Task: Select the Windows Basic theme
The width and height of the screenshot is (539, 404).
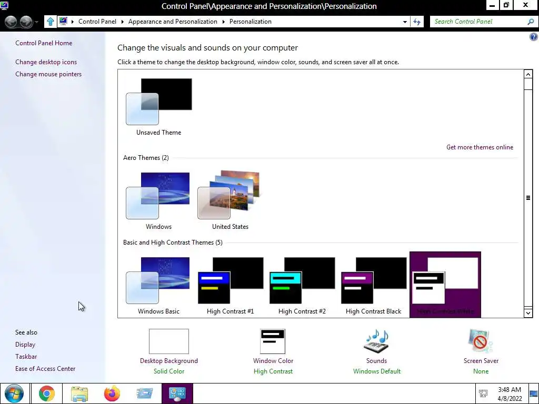Action: 158,285
